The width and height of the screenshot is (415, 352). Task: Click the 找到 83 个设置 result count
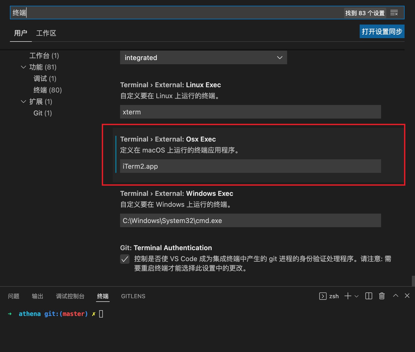(365, 13)
